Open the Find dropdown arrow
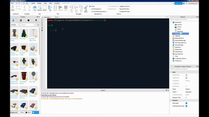Viewport: 209px width, 117px height. (35, 12)
